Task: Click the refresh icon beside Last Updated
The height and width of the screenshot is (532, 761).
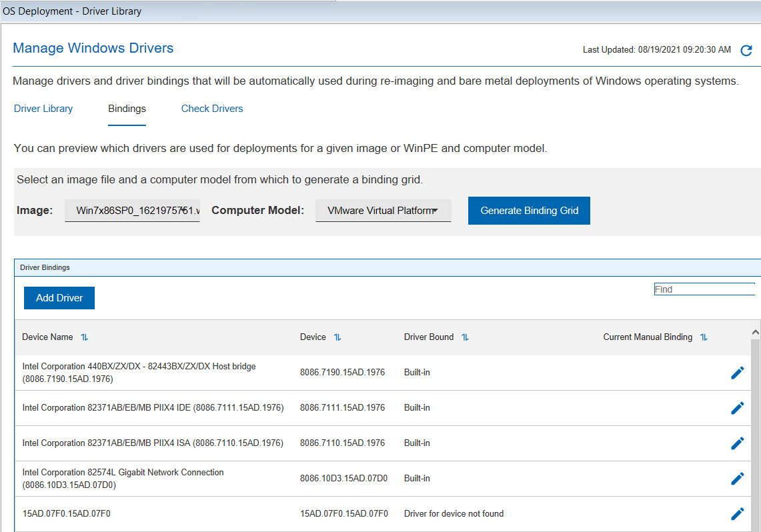Action: coord(746,51)
